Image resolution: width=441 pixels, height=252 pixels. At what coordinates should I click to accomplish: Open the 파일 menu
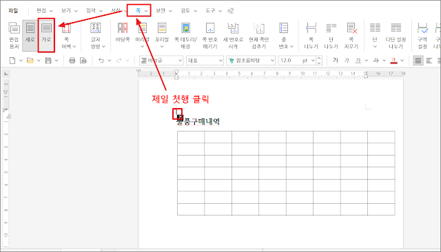point(13,11)
